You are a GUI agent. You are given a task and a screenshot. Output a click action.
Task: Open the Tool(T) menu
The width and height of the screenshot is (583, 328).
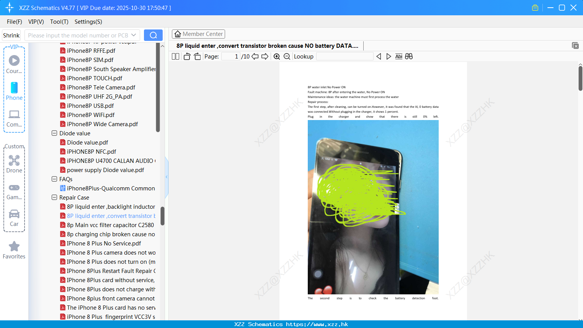click(59, 22)
